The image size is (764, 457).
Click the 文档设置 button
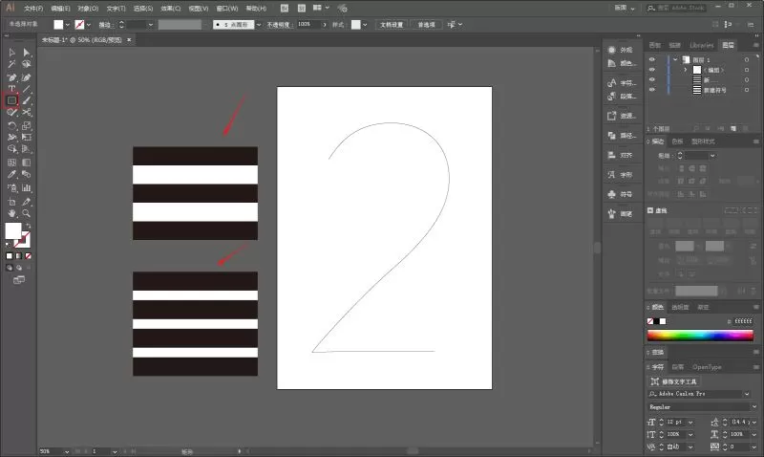392,25
